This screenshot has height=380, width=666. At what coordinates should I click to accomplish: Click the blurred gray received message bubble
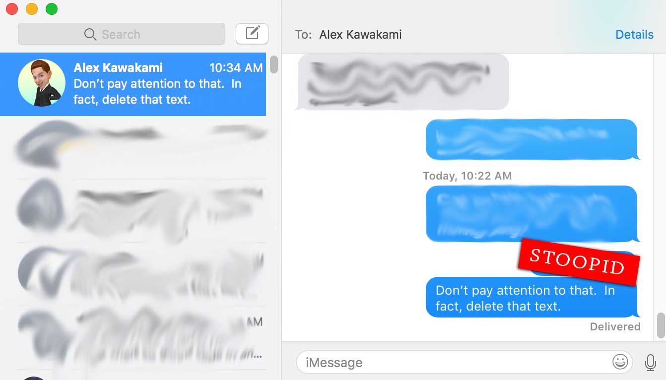pos(402,82)
